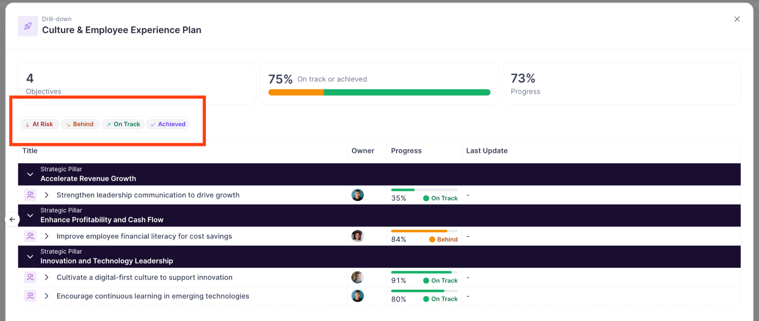Click the Progress column header
Image resolution: width=759 pixels, height=321 pixels.
click(406, 151)
